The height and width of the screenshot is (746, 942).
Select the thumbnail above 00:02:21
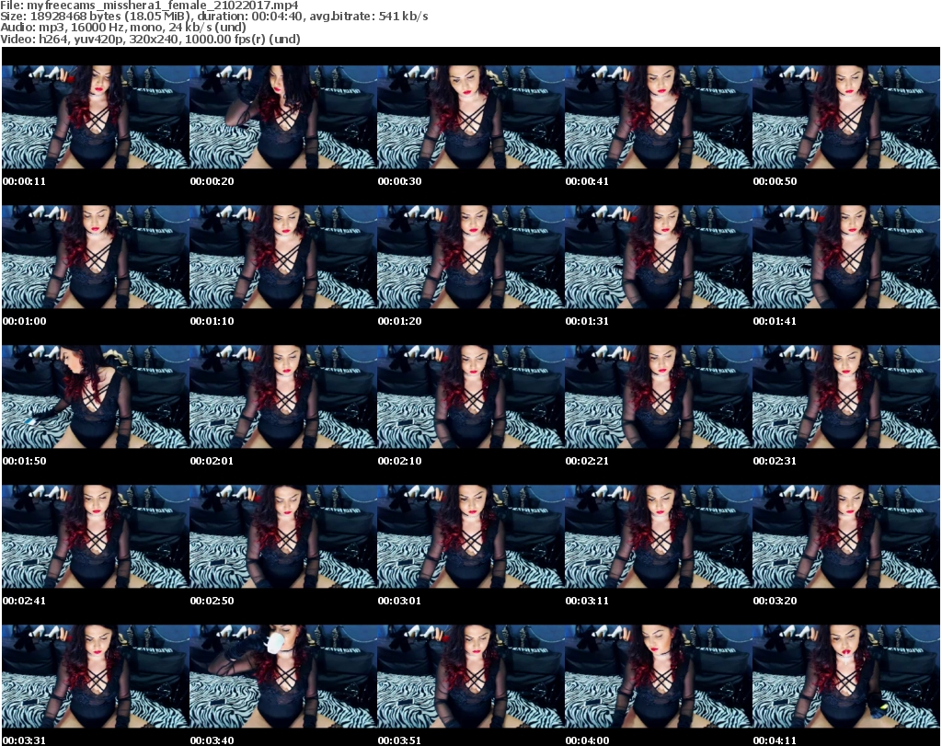pos(659,397)
